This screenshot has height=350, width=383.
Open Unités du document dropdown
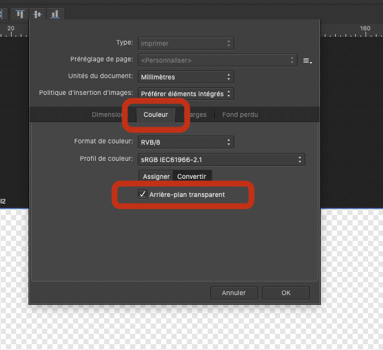[x=186, y=77]
